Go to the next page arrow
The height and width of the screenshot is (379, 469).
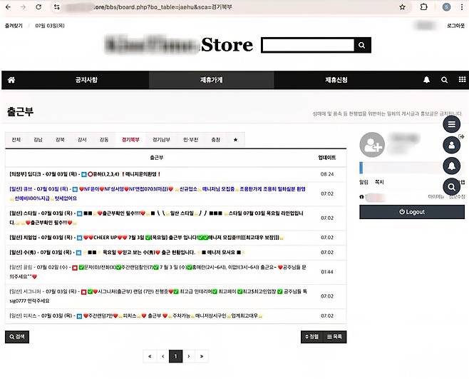pyautogui.click(x=189, y=356)
